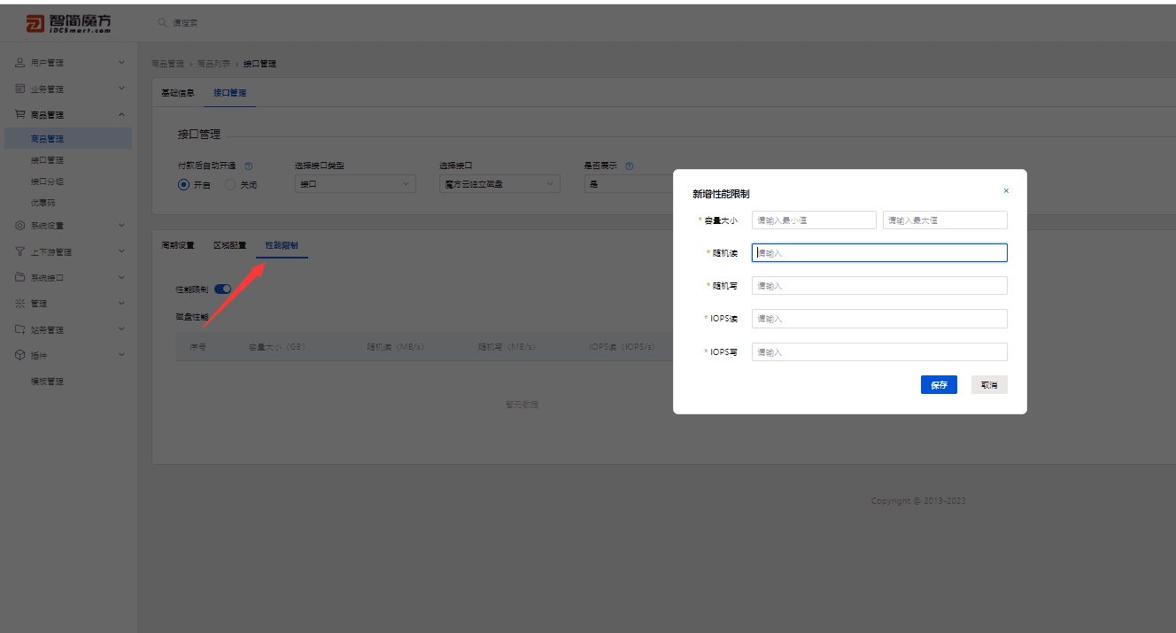This screenshot has width=1176, height=633.
Task: Expand the 用户管理 menu chevron
Action: pos(121,63)
